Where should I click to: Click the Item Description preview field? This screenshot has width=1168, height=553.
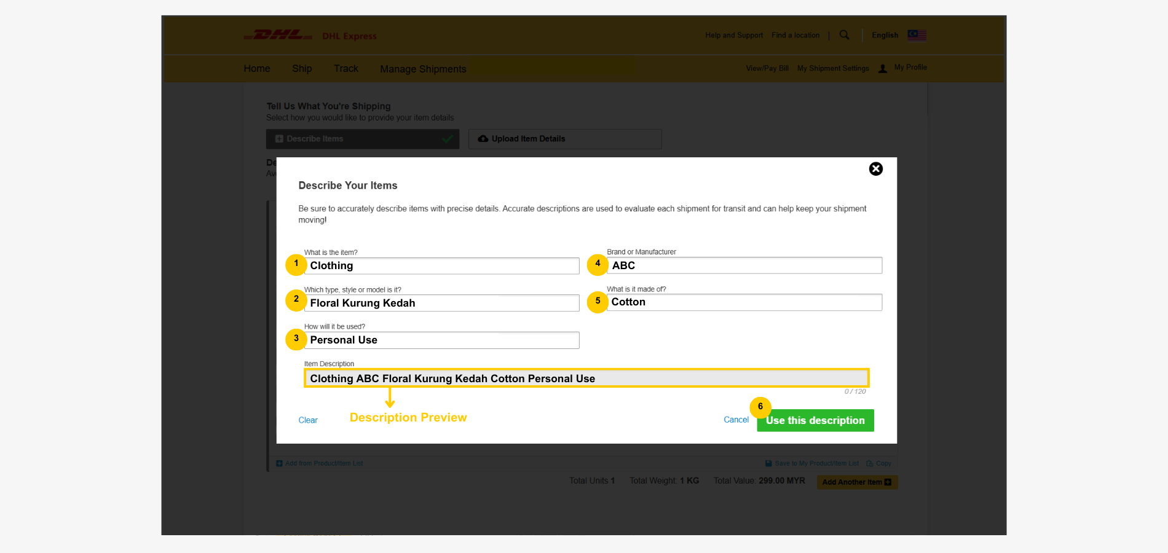pos(586,378)
